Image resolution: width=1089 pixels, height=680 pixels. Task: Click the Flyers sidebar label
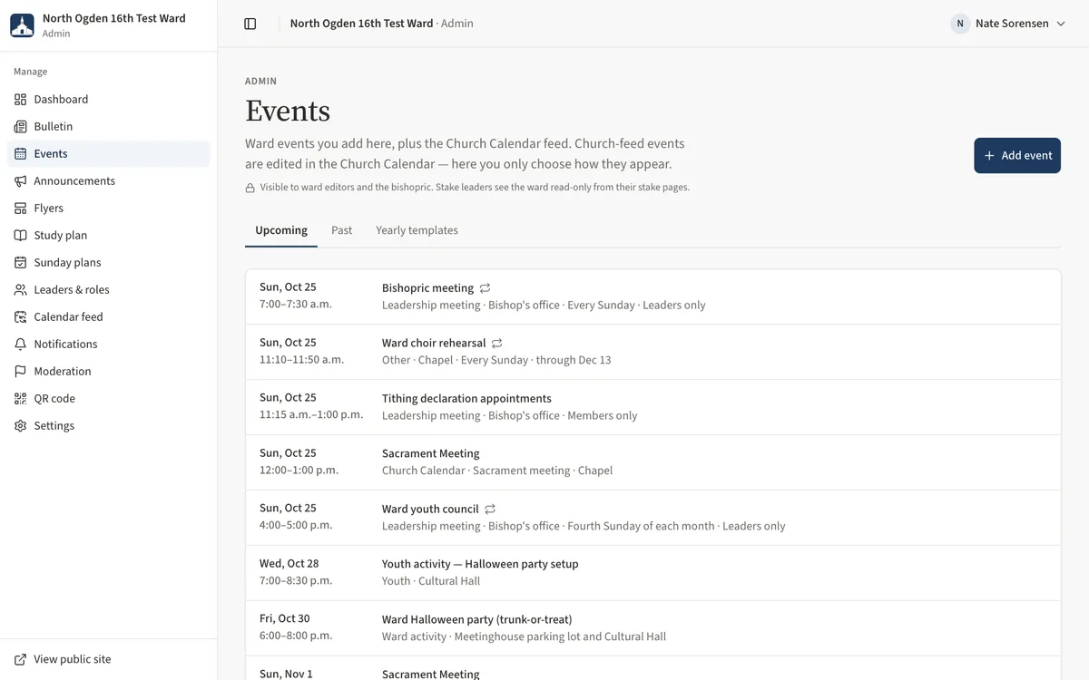tap(49, 209)
